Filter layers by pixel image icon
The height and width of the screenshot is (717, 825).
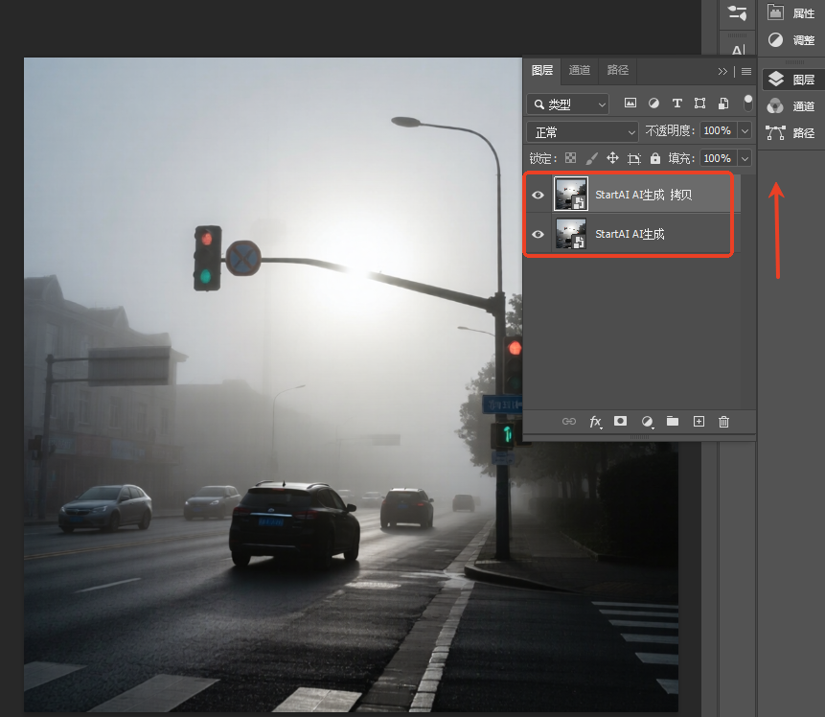tap(630, 104)
